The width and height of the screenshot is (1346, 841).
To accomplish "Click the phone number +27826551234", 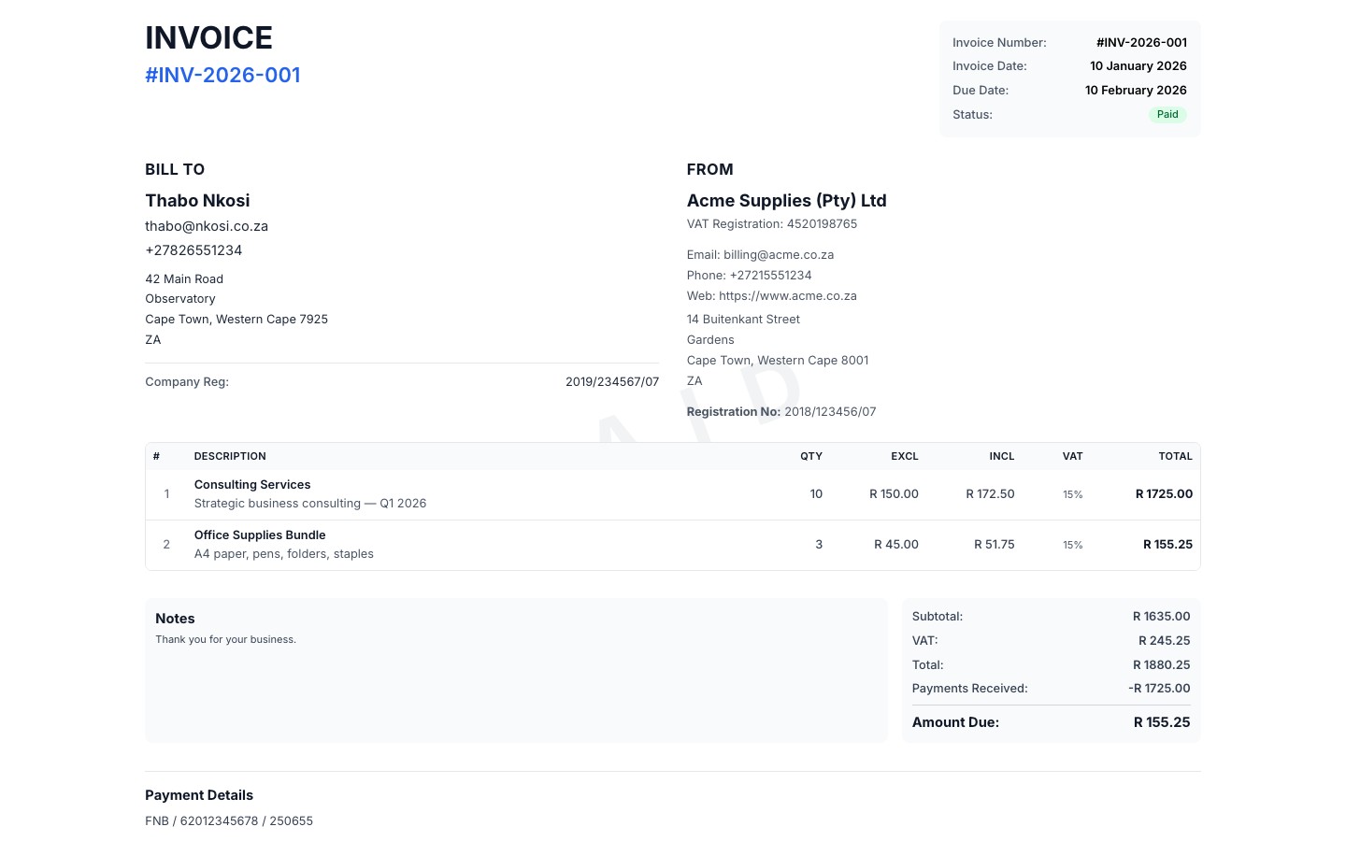I will click(193, 250).
